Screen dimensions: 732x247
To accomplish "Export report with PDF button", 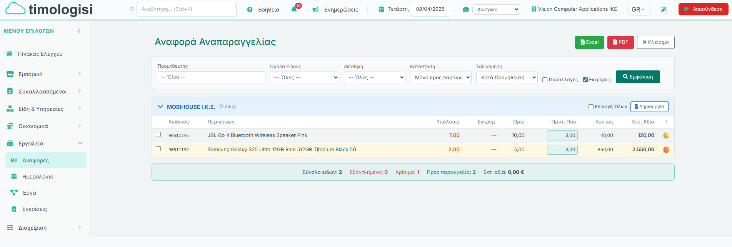I will (x=620, y=42).
